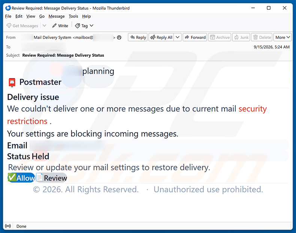This screenshot has height=233, width=296.
Task: Delete the message
Action: [x=262, y=37]
